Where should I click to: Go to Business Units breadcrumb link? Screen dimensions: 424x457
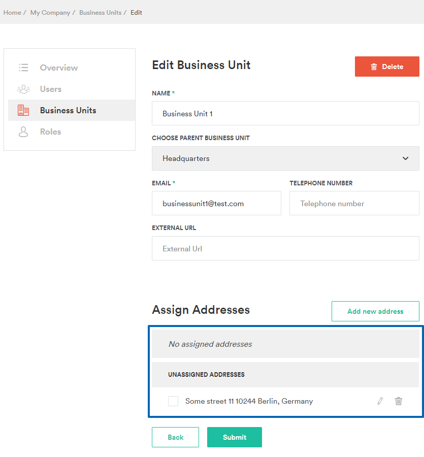(x=100, y=13)
